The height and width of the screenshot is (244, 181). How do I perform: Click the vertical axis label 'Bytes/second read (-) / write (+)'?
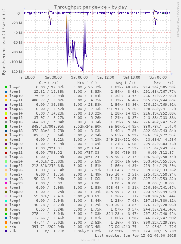(4, 42)
